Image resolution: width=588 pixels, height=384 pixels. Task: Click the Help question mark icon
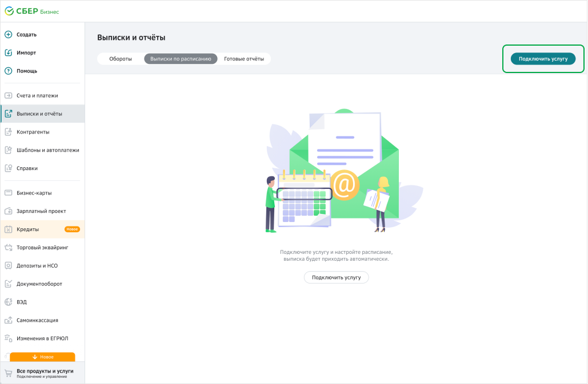pos(9,71)
